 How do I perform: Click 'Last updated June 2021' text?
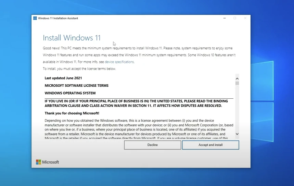coord(63,78)
